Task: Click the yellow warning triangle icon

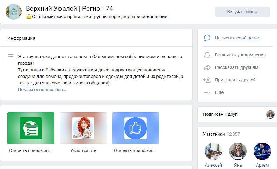Action: click(29, 17)
